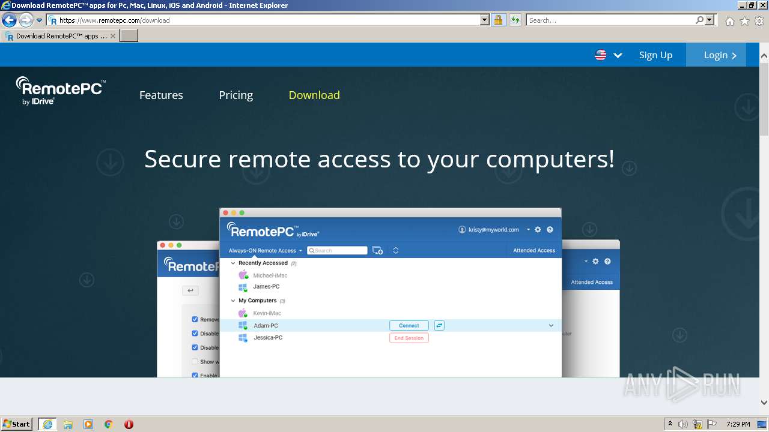Click the user avatar icon beside kristy@myworld.com
Image resolution: width=769 pixels, height=432 pixels.
462,230
